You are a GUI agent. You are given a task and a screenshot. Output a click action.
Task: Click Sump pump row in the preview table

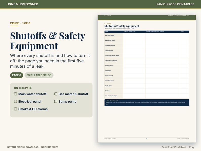tap(147, 71)
